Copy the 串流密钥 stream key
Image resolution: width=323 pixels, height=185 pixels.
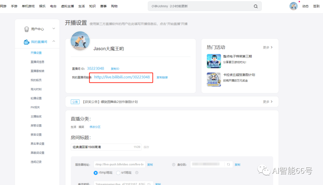158,184
